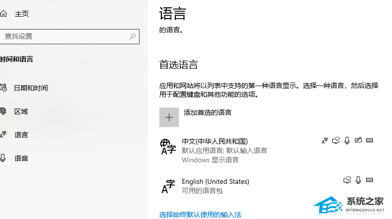Open the 语音 settings page
The width and height of the screenshot is (392, 219).
(21, 158)
